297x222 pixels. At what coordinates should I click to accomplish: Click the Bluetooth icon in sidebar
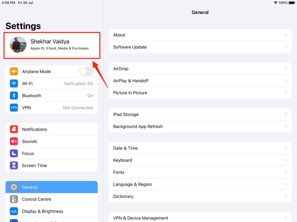pos(14,95)
